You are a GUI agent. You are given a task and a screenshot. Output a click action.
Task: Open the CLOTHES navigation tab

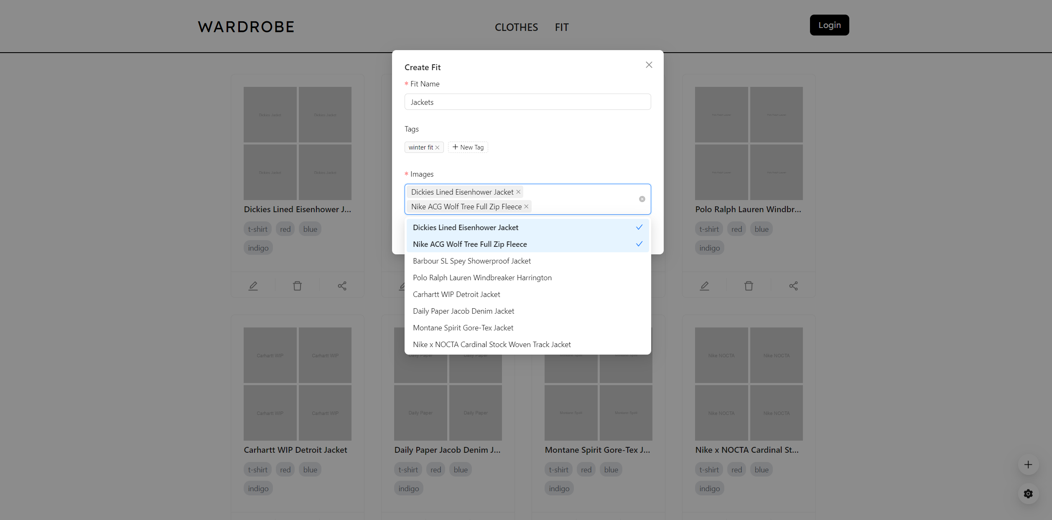[516, 27]
